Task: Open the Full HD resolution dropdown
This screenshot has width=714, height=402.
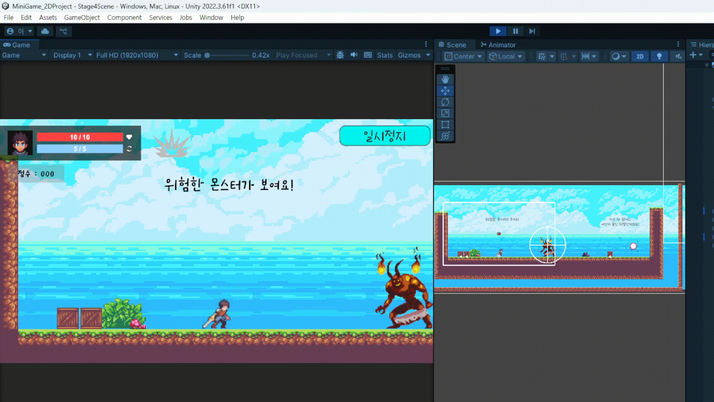Action: click(x=136, y=55)
